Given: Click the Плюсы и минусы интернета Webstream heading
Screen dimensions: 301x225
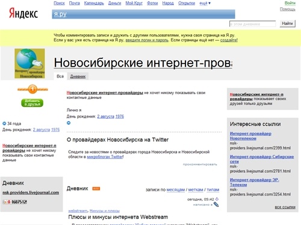Looking at the screenshot, I should point(118,217).
